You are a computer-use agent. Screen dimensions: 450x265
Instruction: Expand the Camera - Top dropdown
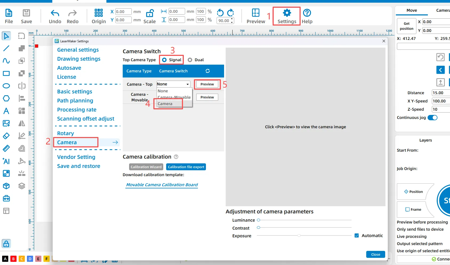click(x=188, y=84)
